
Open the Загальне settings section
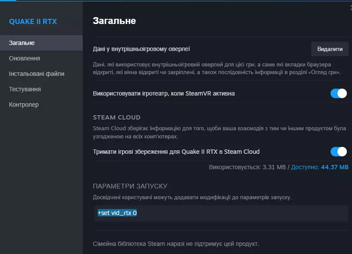41,43
